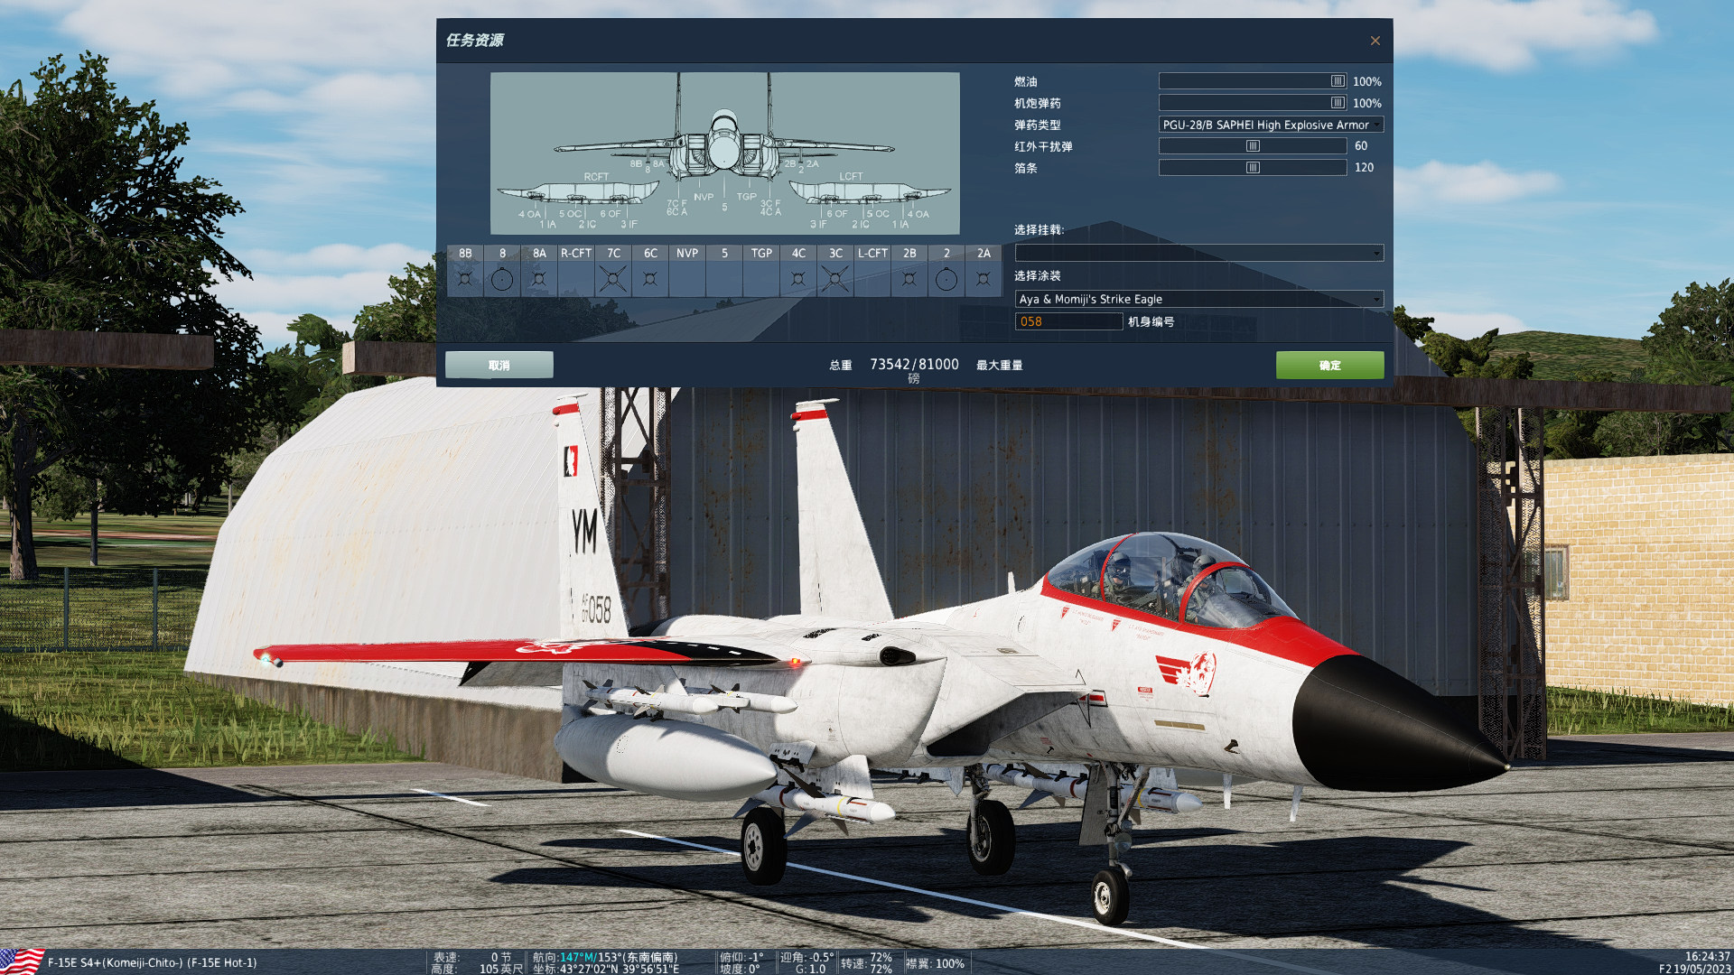Image resolution: width=1734 pixels, height=975 pixels.
Task: Click the missile icon on station 8B
Action: (465, 280)
